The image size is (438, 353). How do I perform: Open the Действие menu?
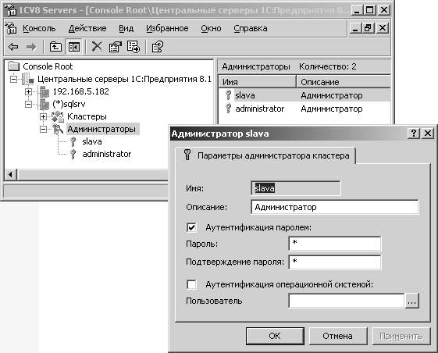coord(87,28)
